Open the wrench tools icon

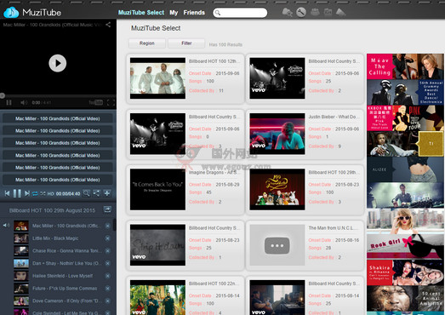coord(301,12)
